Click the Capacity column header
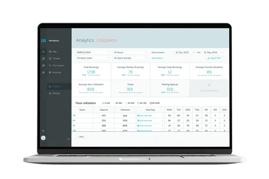Viewport: 269px width, 179px height. coord(104,110)
